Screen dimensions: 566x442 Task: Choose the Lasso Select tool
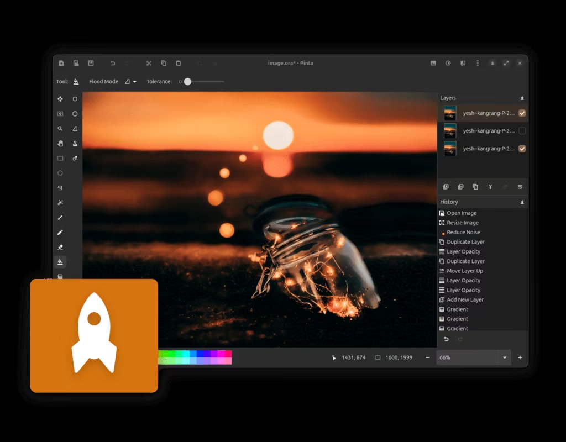[60, 188]
